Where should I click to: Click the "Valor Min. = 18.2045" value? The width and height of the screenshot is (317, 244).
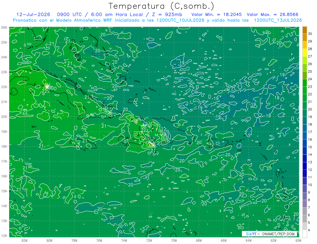pyautogui.click(x=217, y=15)
